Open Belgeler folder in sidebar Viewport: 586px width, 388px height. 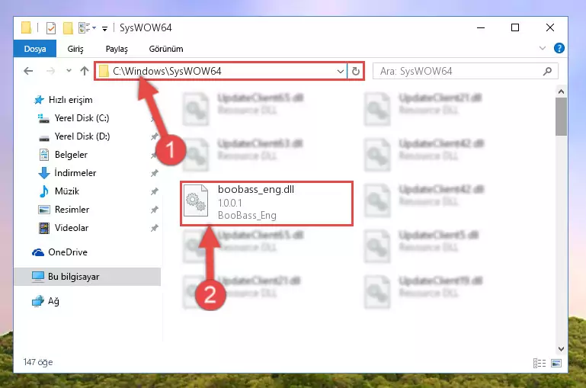pos(71,155)
